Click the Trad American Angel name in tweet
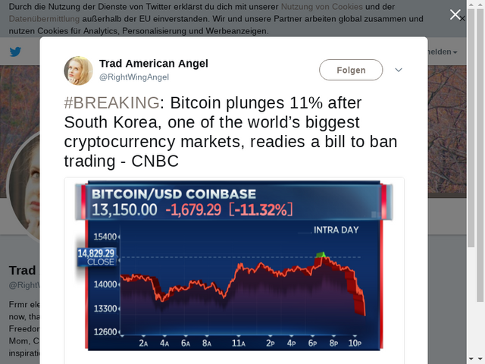The height and width of the screenshot is (364, 485). coord(154,63)
